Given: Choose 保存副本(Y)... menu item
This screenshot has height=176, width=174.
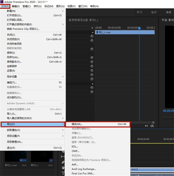Looking at the screenshot, I should (x=33, y=62).
